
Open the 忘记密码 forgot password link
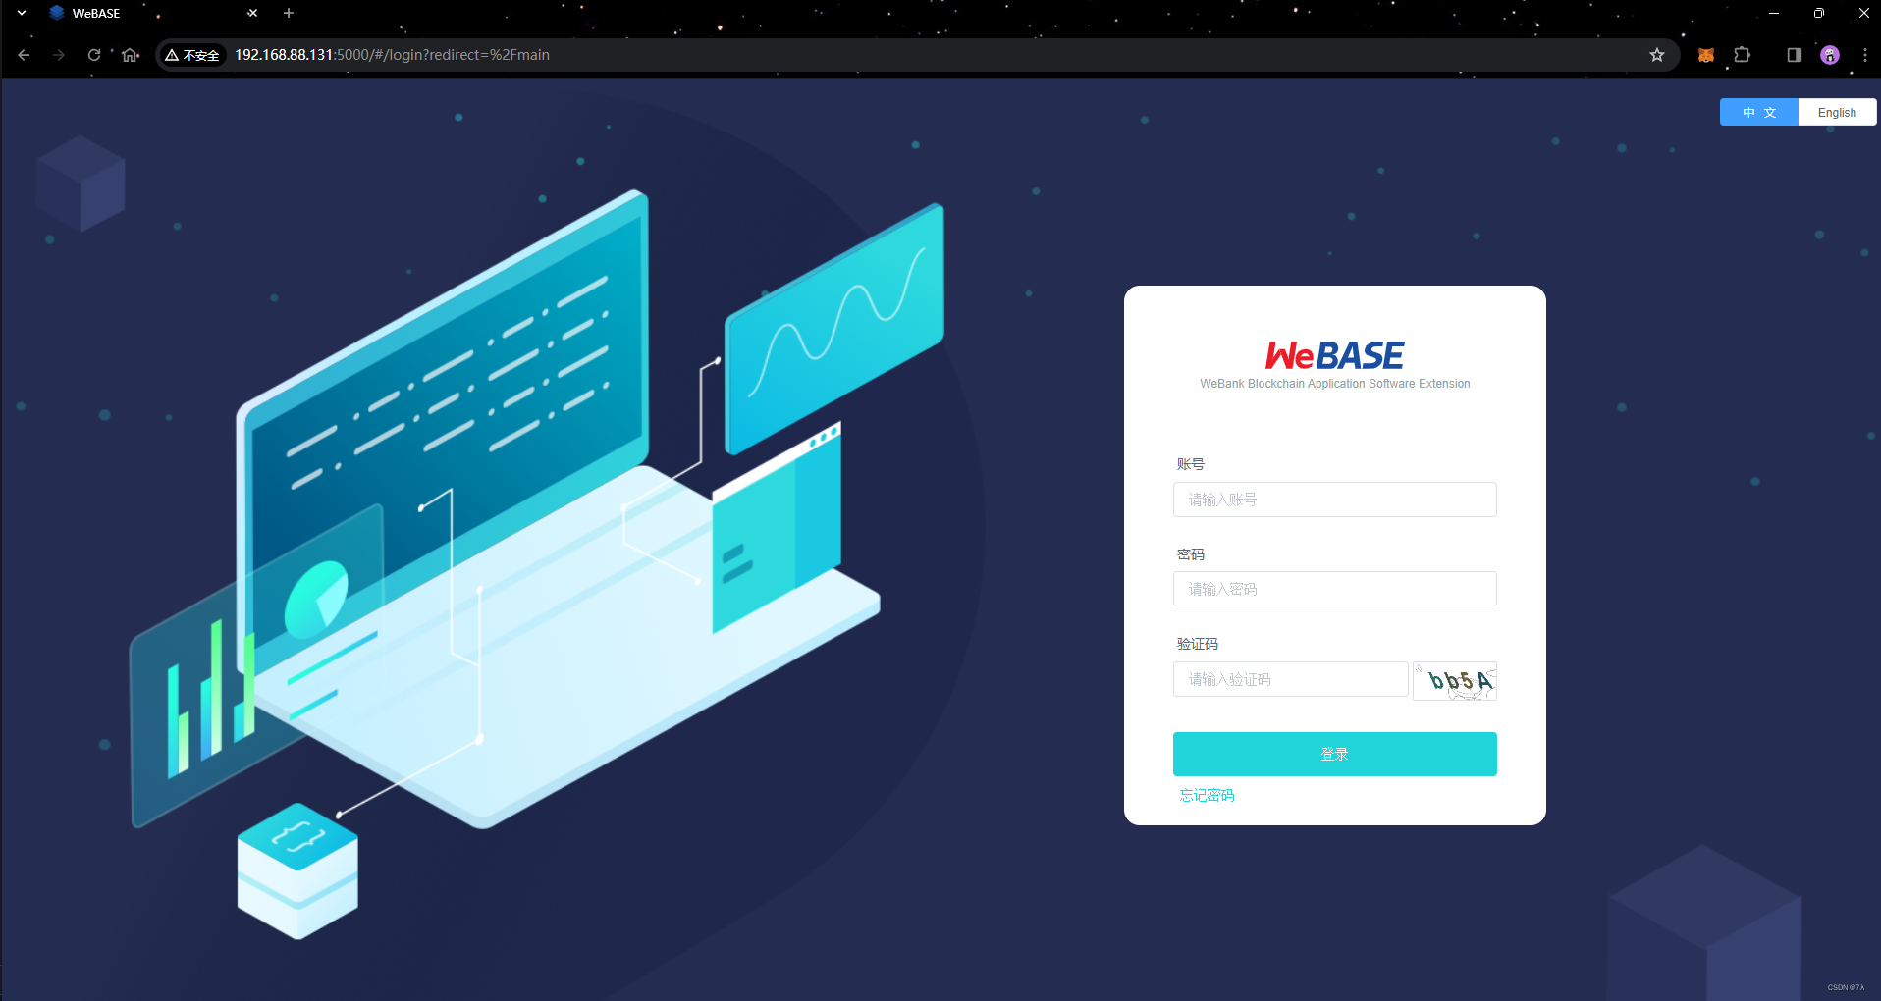1207,795
